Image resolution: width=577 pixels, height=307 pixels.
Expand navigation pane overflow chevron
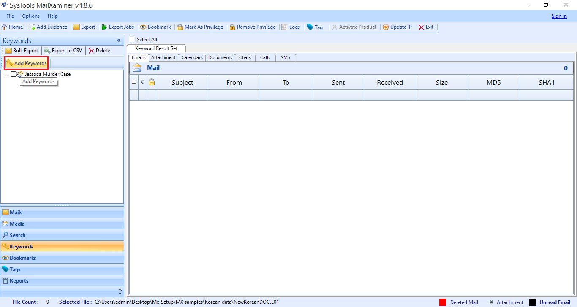pos(120,291)
